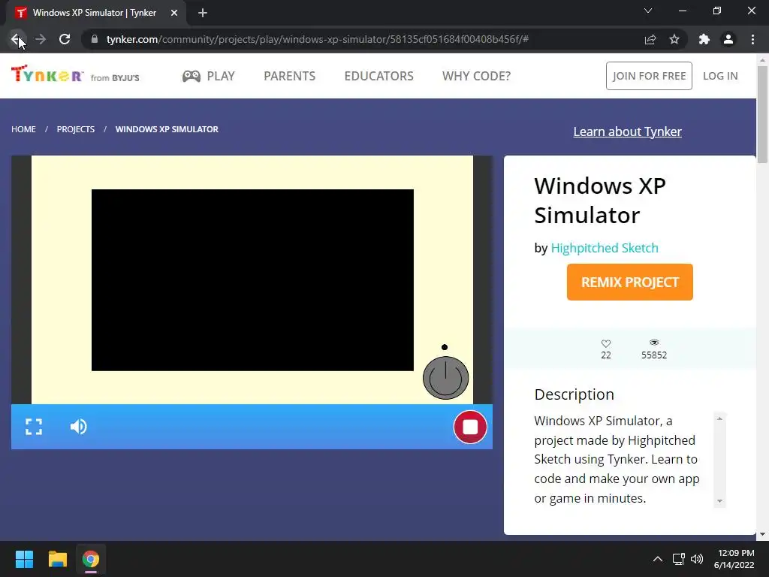Open the Learn about Tynker link
The image size is (769, 577).
tap(627, 131)
